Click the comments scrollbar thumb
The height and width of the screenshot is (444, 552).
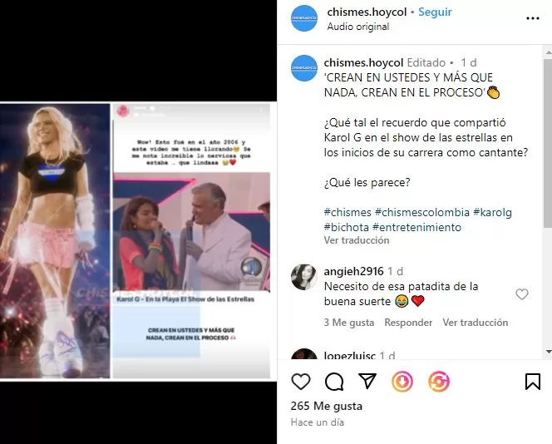(548, 143)
